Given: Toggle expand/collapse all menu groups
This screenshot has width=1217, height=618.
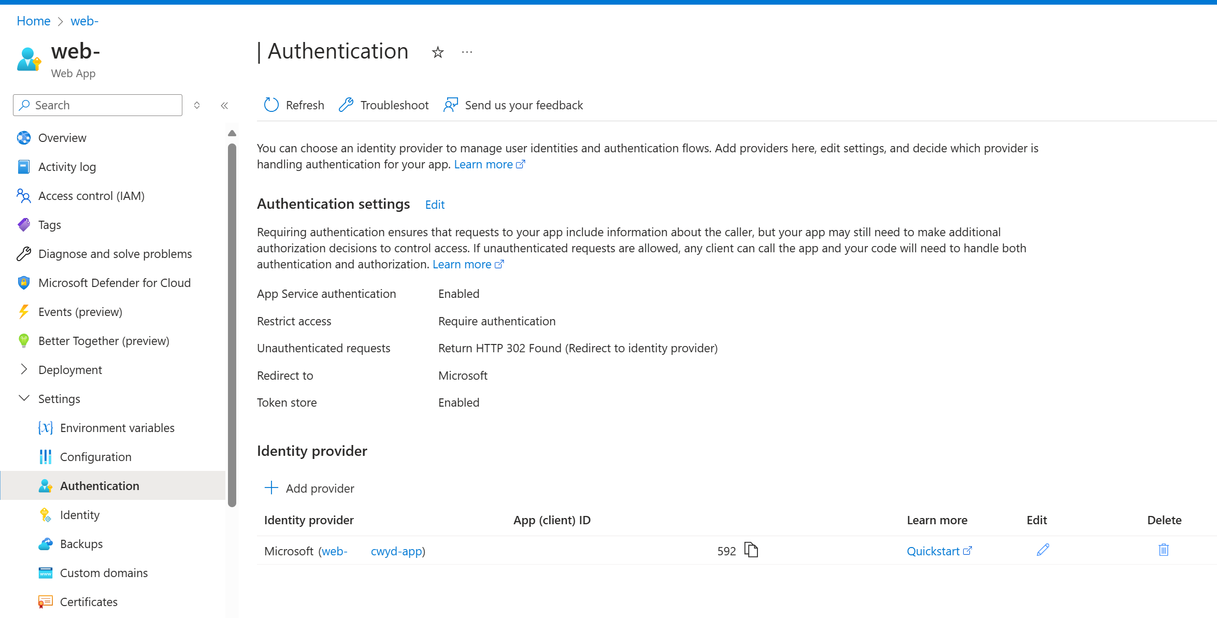Looking at the screenshot, I should coord(197,105).
